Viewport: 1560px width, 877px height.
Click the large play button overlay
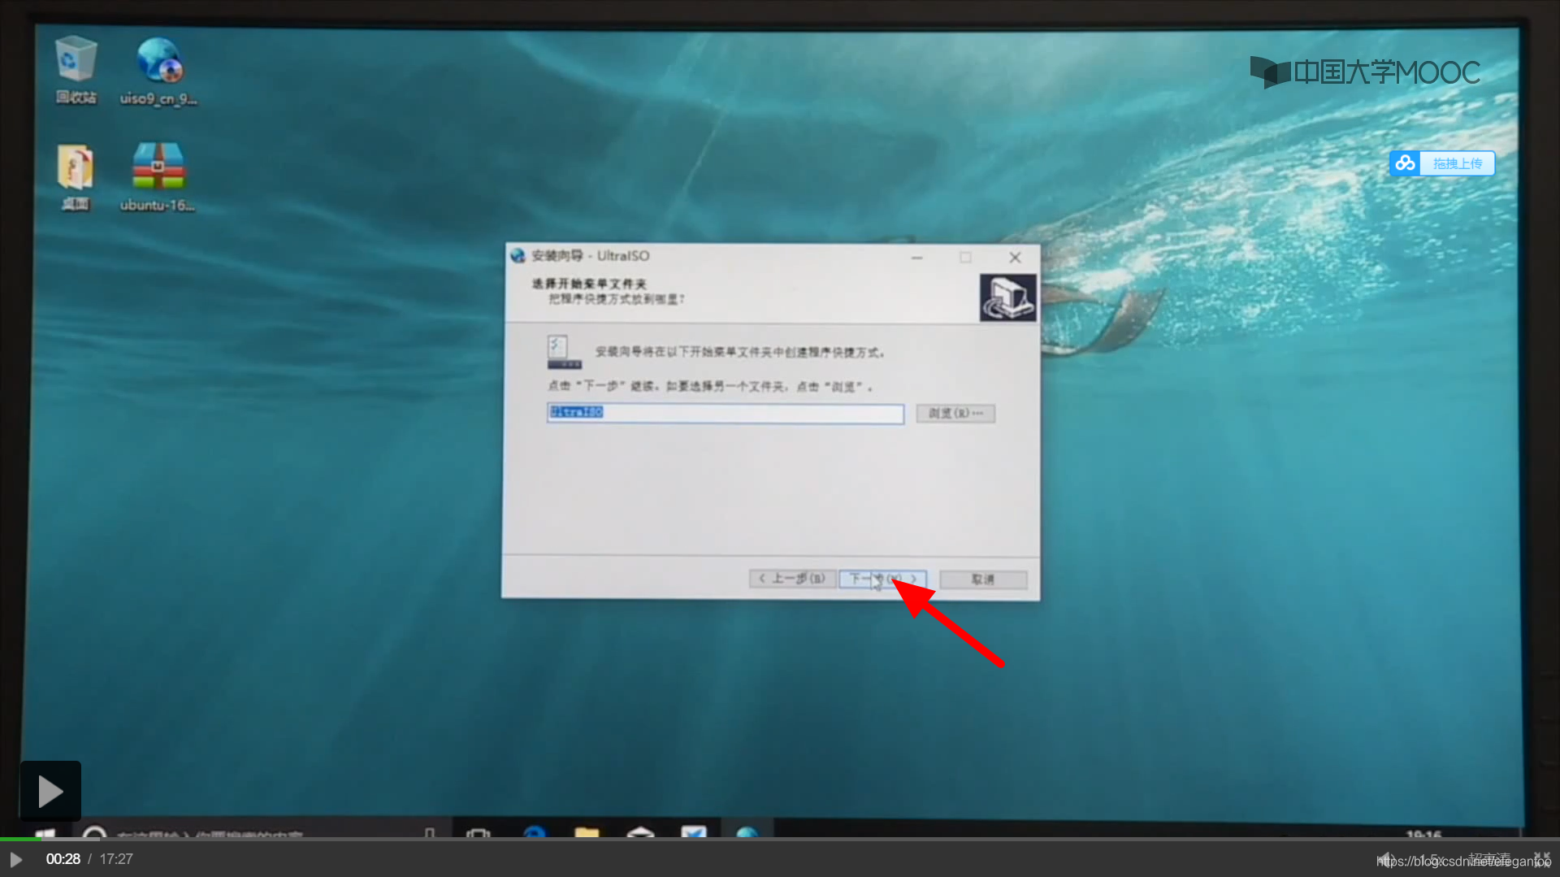50,790
